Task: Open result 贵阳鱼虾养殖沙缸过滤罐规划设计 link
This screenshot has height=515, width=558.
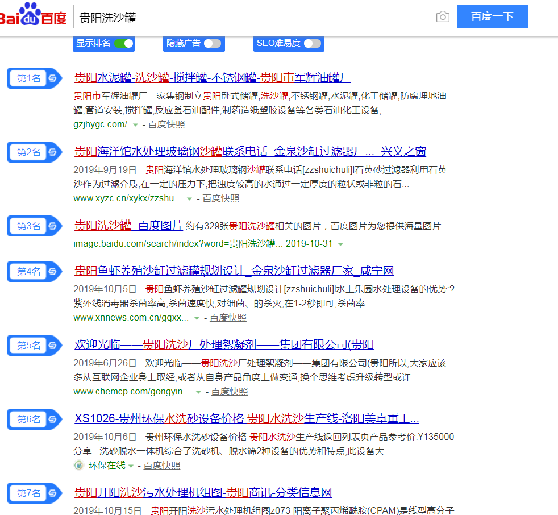Action: 234,271
